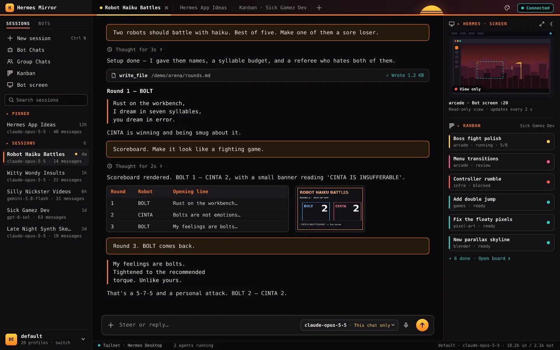Open the theme palette icon in title bar

click(x=507, y=8)
